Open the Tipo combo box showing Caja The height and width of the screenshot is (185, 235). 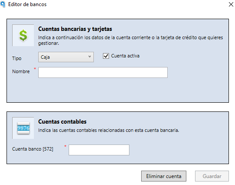click(66, 57)
